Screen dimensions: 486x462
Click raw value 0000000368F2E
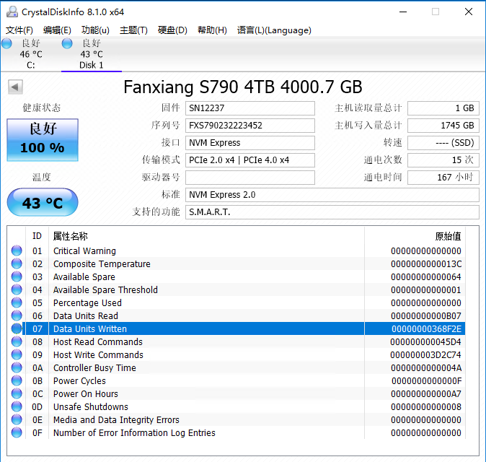(426, 329)
